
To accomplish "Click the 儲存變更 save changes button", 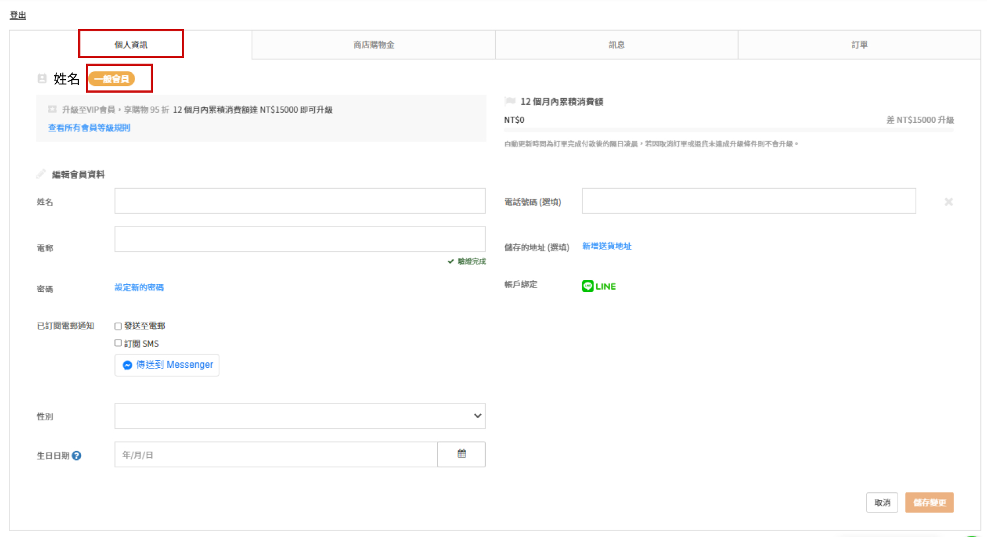I will pyautogui.click(x=929, y=502).
